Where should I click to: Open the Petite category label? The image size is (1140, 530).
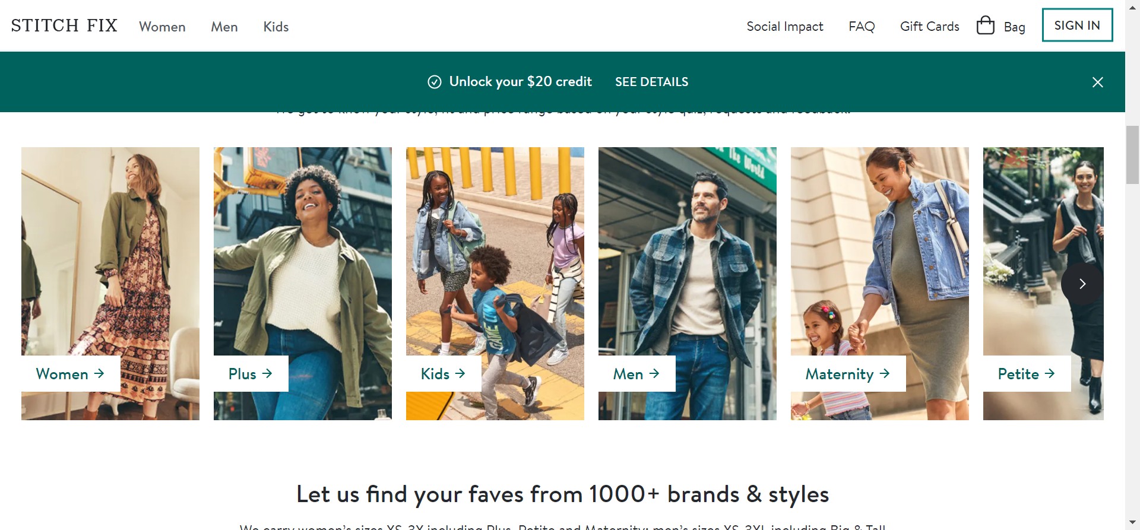pyautogui.click(x=1026, y=374)
